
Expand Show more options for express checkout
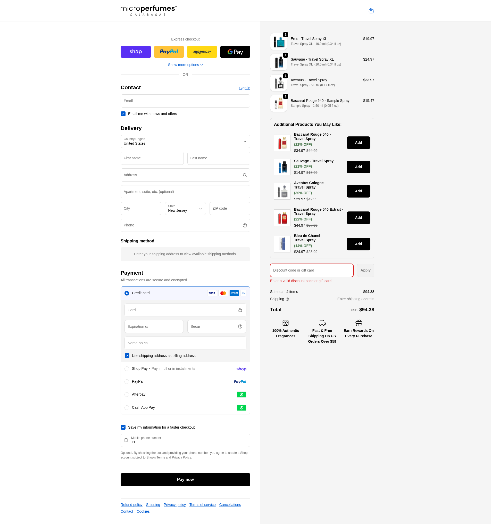tap(185, 65)
